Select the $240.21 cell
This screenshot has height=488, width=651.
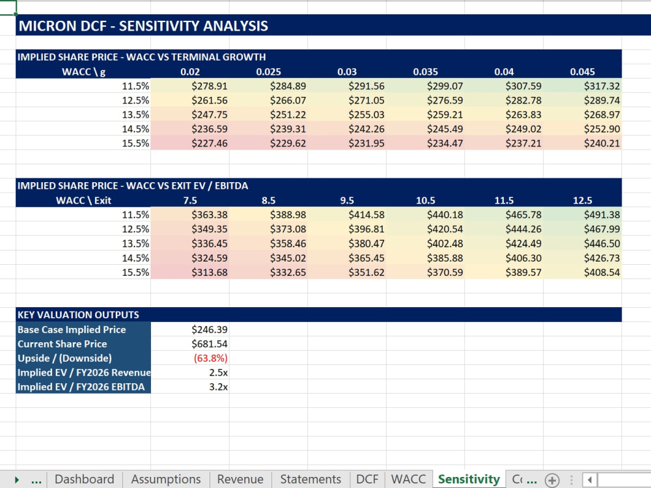click(583, 143)
